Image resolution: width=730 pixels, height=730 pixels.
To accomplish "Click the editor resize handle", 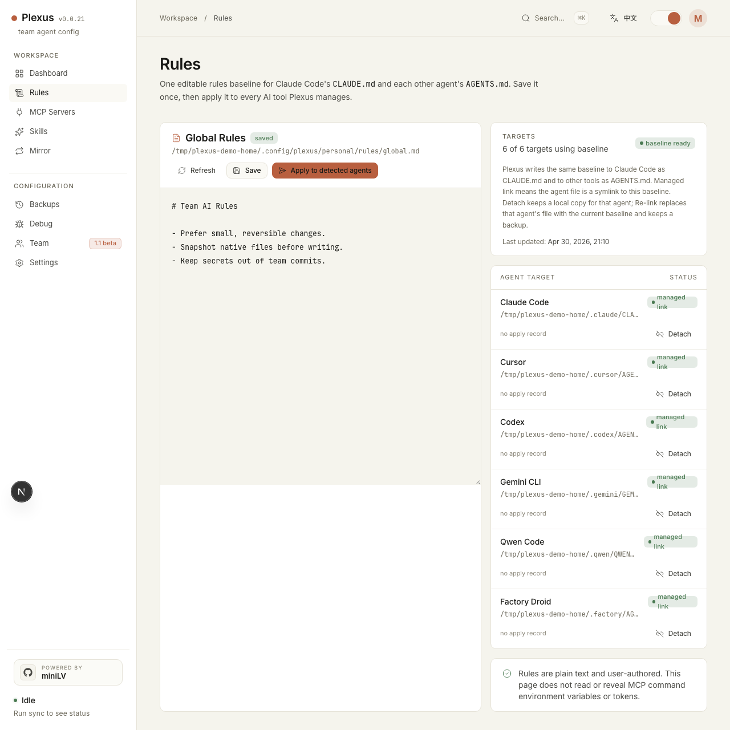I will click(478, 482).
